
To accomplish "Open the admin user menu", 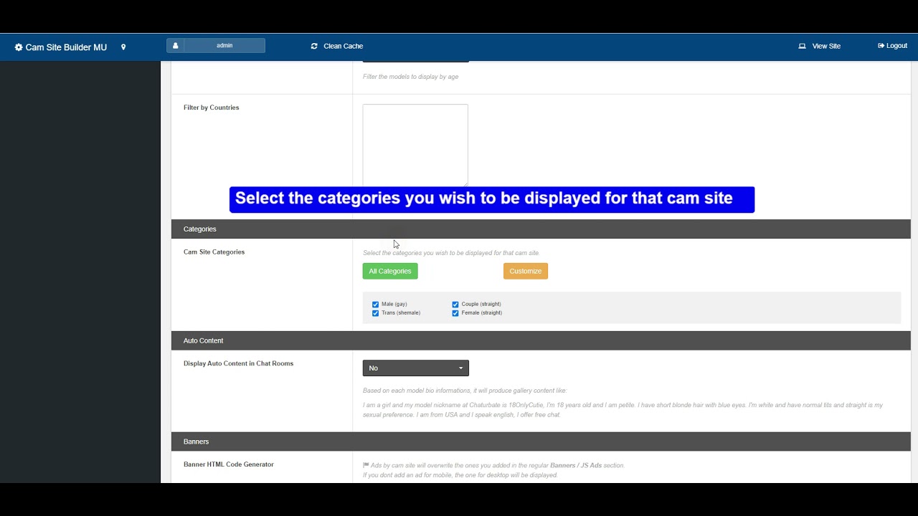I will 216,46.
